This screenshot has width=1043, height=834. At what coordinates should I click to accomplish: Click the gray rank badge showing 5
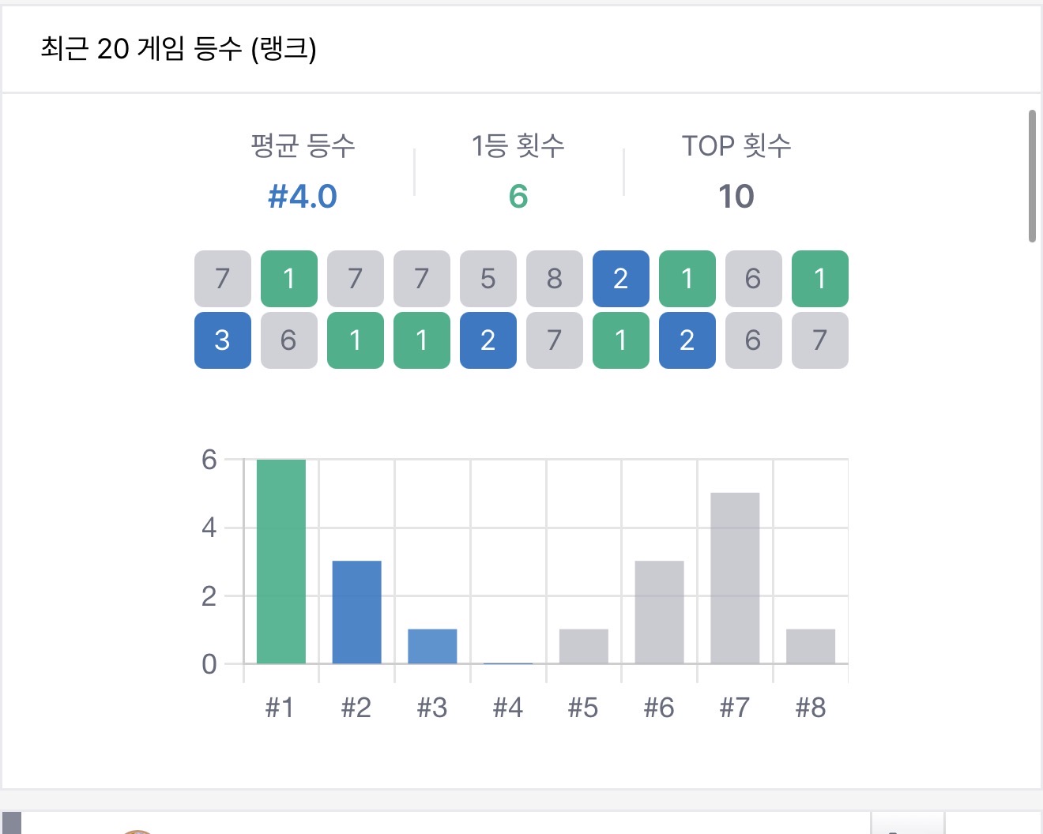pyautogui.click(x=488, y=279)
